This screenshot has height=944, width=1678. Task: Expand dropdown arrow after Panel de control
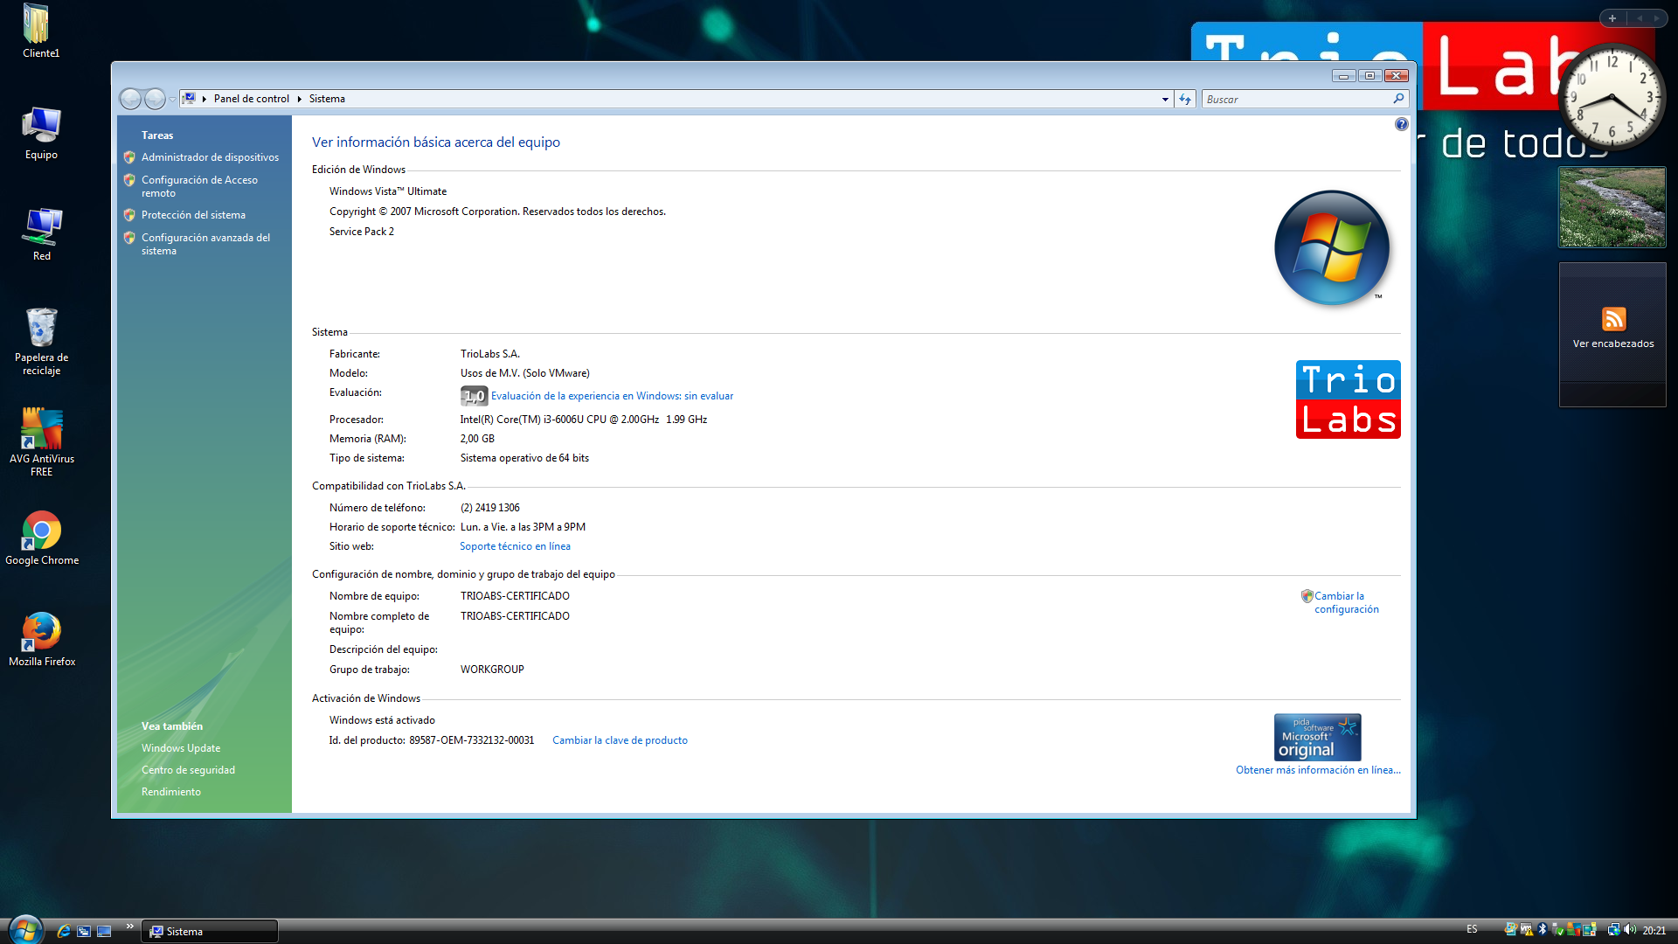point(299,99)
